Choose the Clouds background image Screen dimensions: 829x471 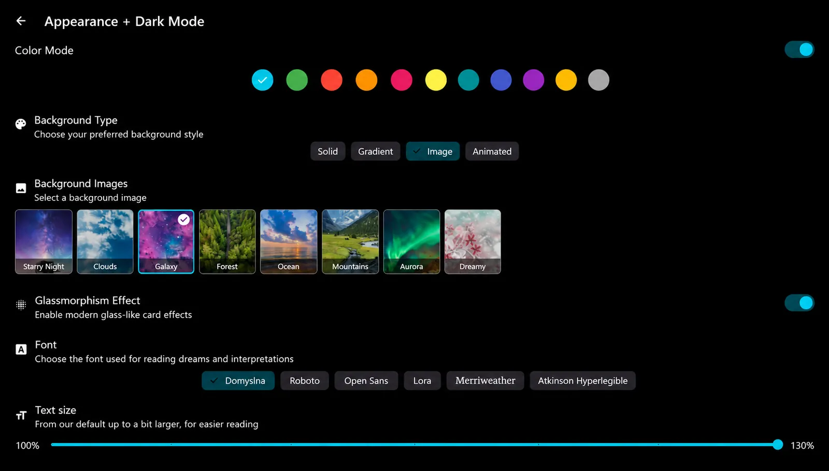pos(105,242)
